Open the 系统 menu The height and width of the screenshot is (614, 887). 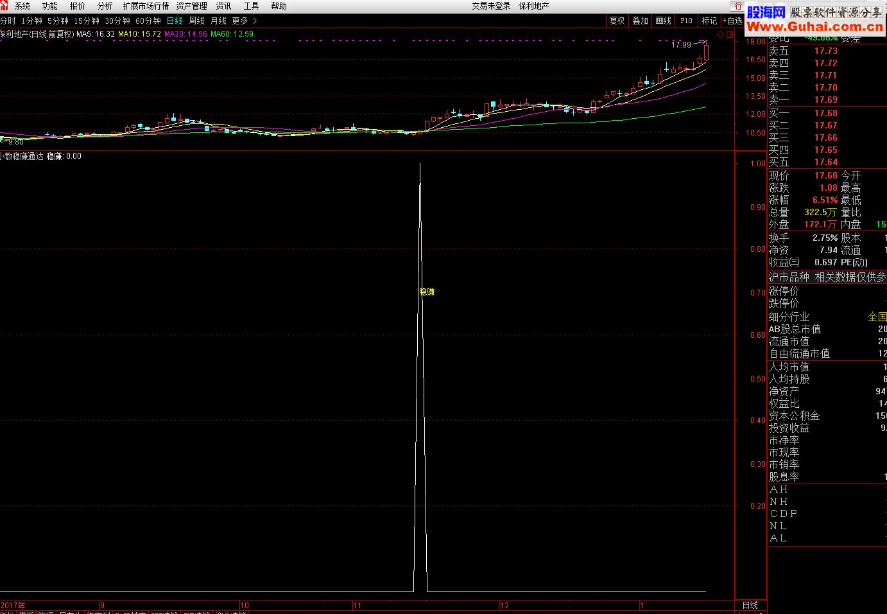pos(22,6)
